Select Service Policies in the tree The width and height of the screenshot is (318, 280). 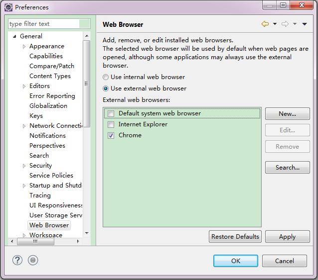[x=51, y=176]
